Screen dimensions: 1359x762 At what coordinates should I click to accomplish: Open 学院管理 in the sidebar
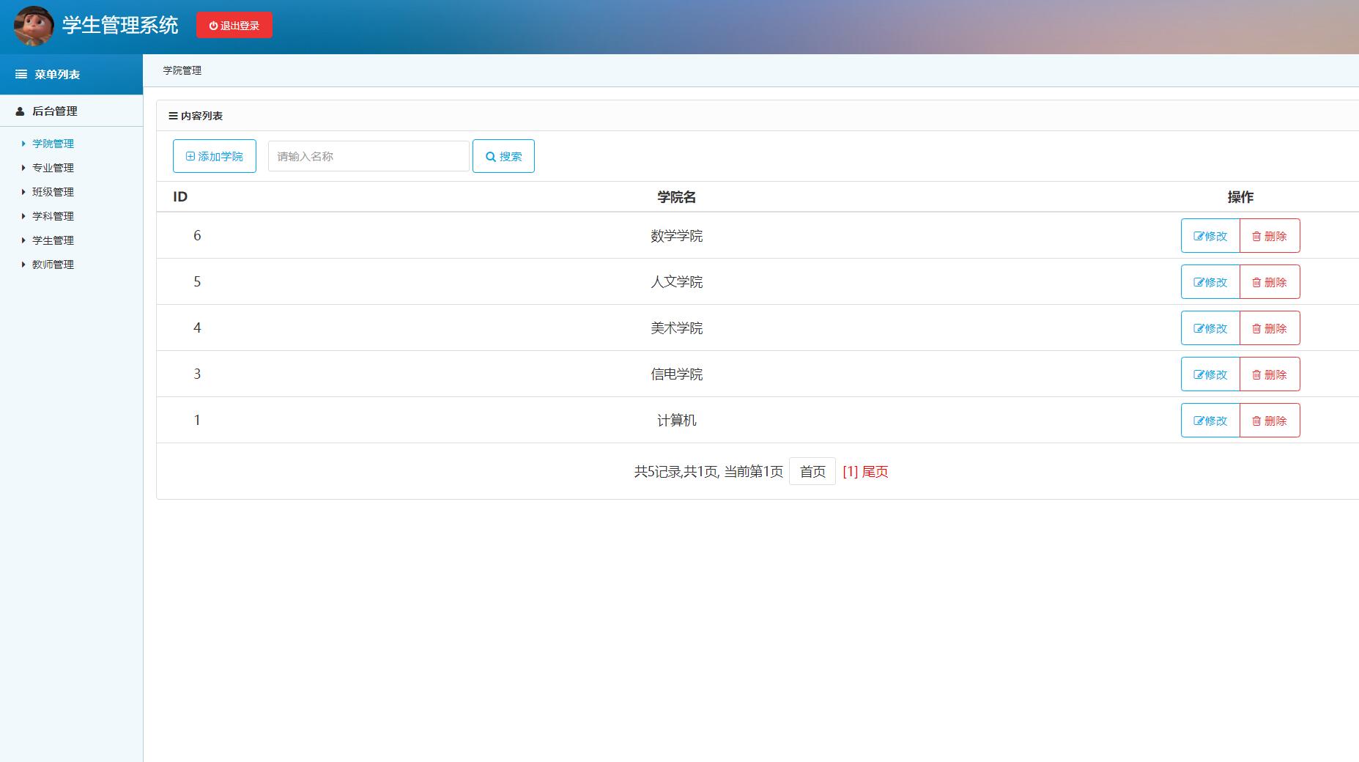click(53, 144)
